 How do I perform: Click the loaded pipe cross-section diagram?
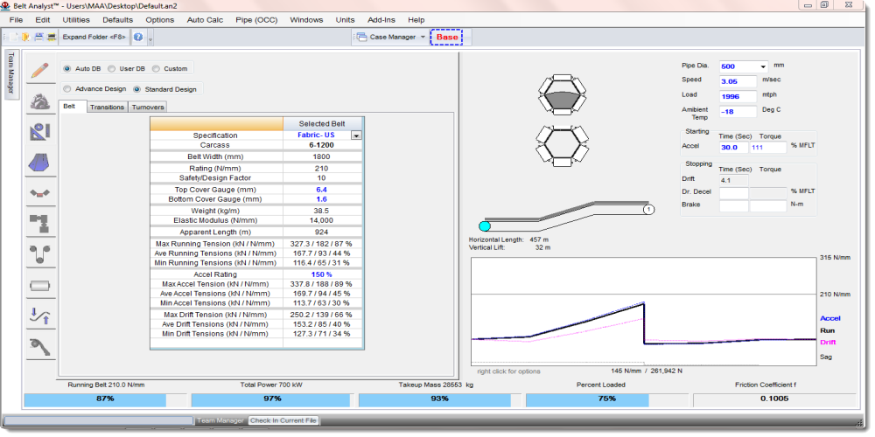click(x=563, y=93)
